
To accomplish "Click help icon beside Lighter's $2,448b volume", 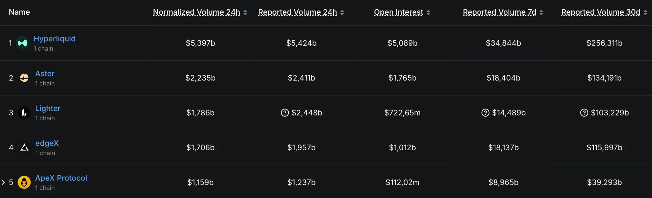I will pos(285,113).
